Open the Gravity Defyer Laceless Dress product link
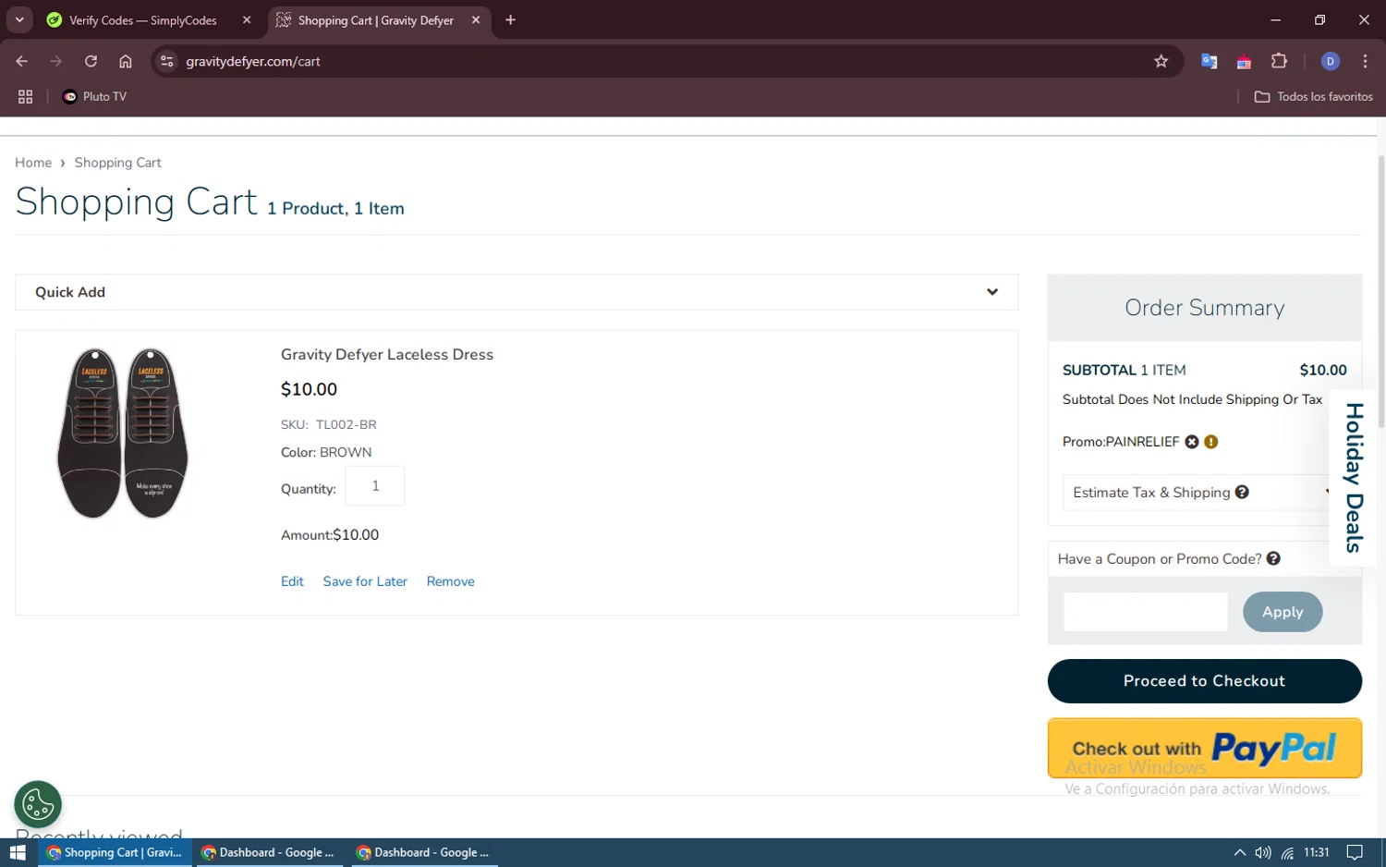The height and width of the screenshot is (867, 1386). 387,355
